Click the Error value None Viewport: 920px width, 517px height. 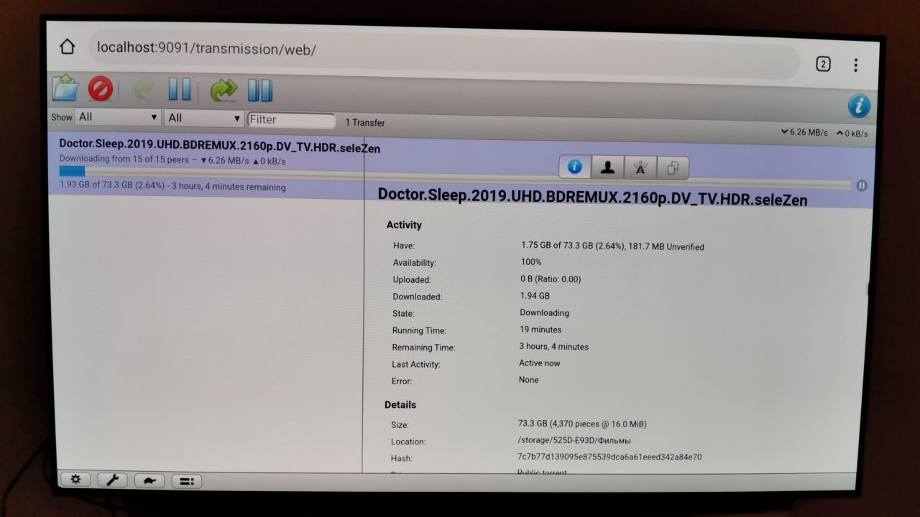pos(528,380)
